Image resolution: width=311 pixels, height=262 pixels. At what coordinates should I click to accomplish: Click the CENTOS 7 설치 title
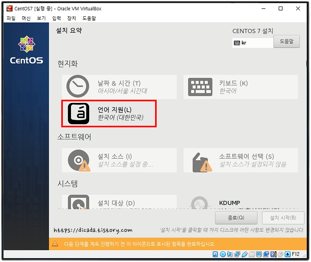point(253,31)
